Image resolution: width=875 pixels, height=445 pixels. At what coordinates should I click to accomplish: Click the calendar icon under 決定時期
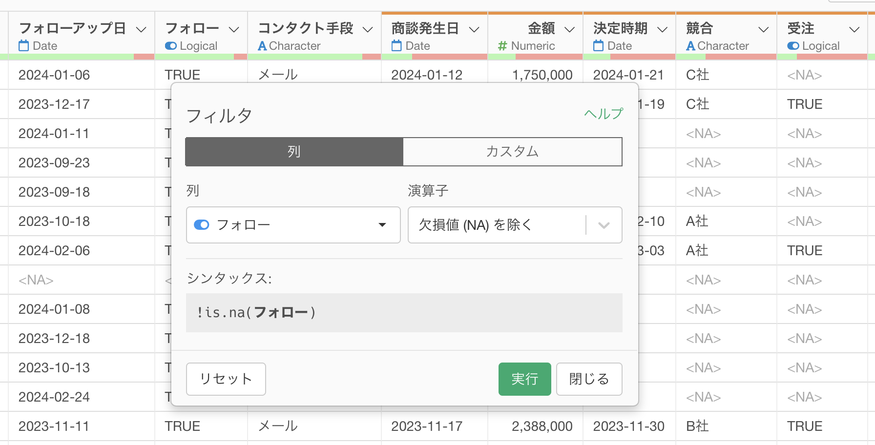point(598,46)
